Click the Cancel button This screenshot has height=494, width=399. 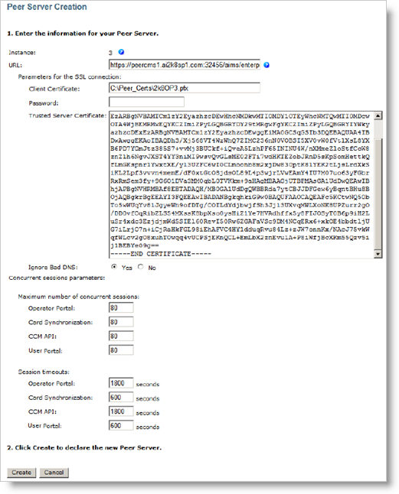click(54, 473)
